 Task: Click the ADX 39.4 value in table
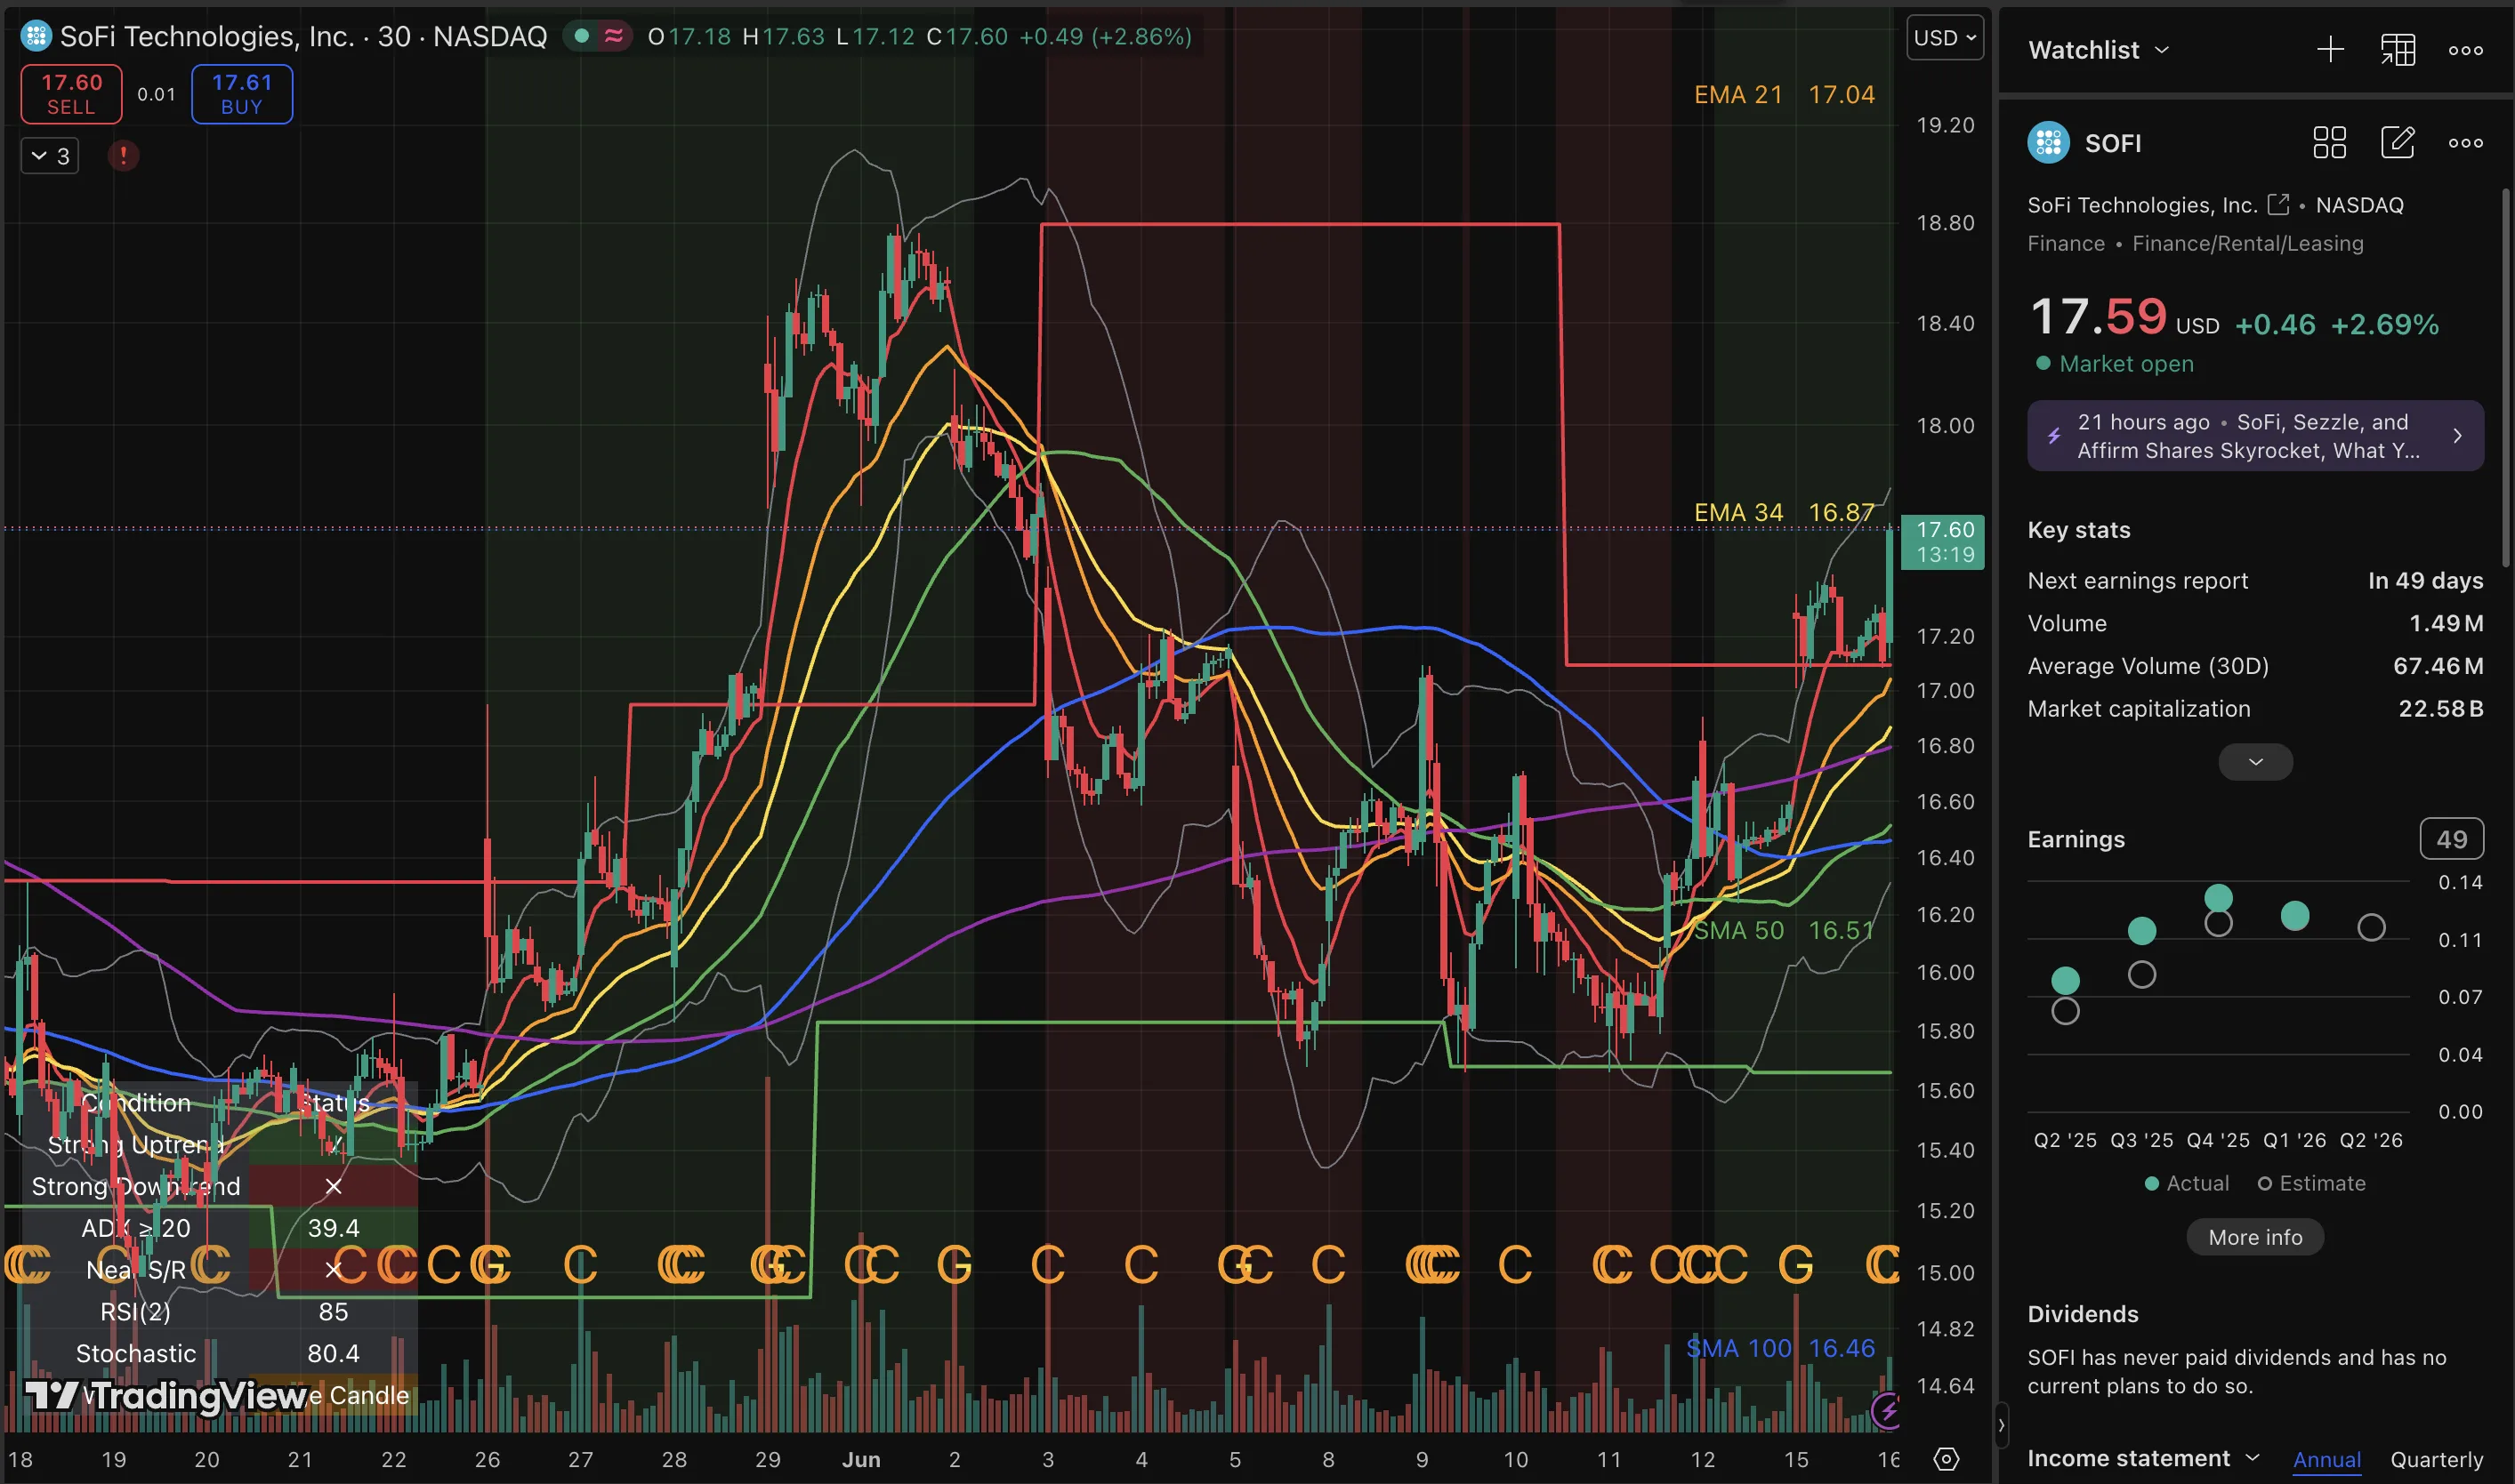[333, 1228]
